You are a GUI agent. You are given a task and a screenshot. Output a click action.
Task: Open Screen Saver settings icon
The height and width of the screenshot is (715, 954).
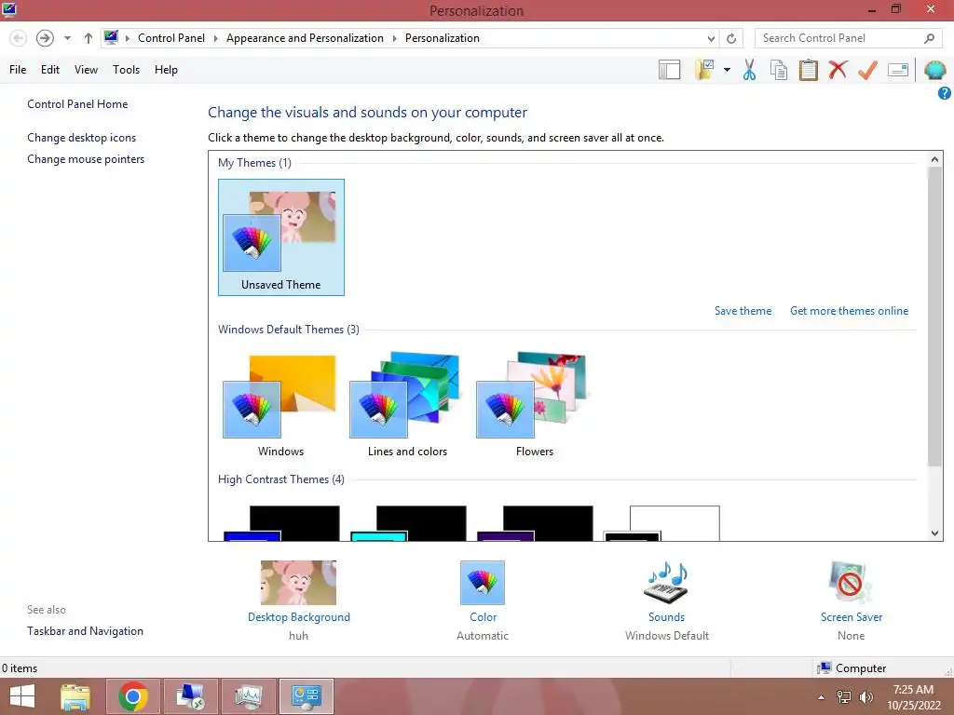pos(851,583)
